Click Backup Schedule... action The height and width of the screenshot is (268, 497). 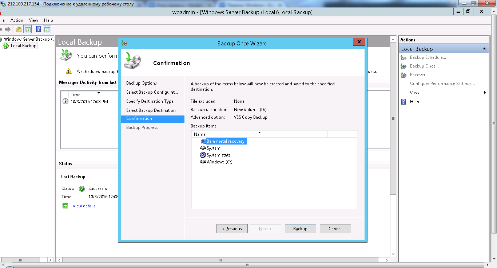[x=428, y=57]
